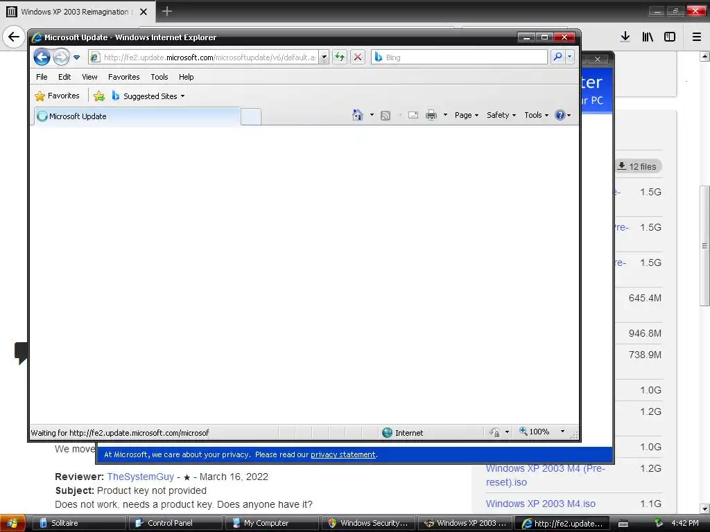Open the privacy statement link
Image resolution: width=710 pixels, height=532 pixels.
pyautogui.click(x=343, y=454)
